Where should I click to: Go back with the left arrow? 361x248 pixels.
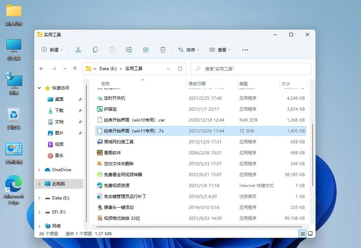tap(42, 69)
